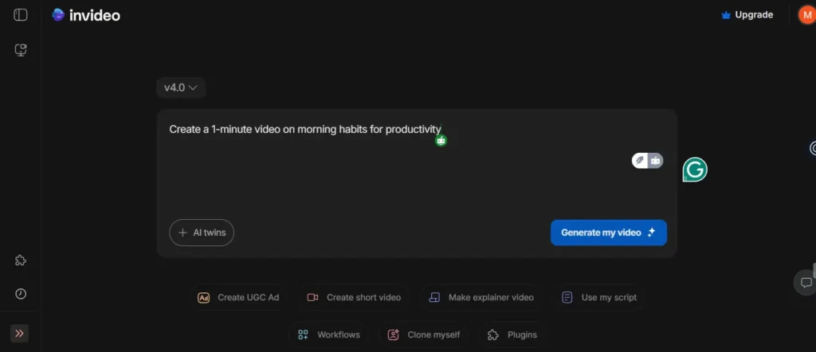Click the Generate my video button
The image size is (816, 352).
(608, 233)
